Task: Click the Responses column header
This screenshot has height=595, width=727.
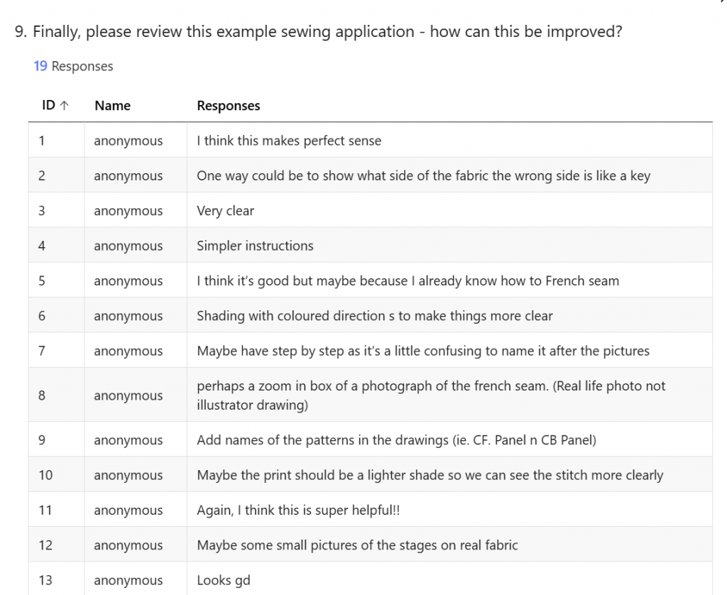Action: 228,106
